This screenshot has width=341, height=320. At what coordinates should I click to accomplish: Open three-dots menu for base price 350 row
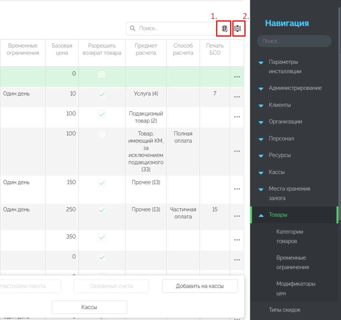click(x=237, y=240)
